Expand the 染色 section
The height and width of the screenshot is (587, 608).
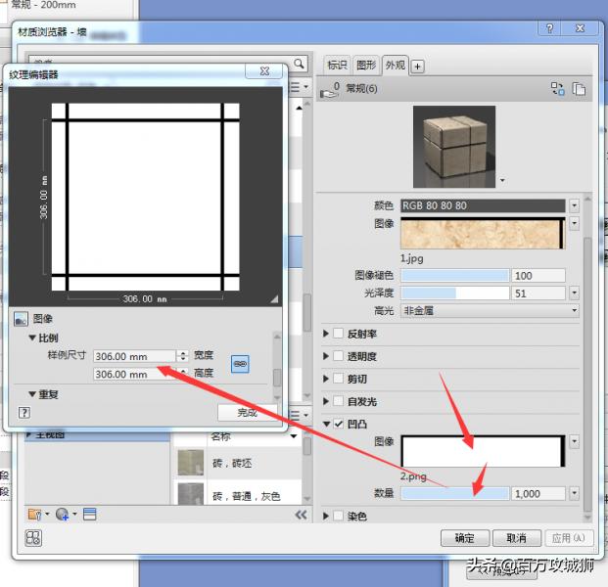point(326,516)
